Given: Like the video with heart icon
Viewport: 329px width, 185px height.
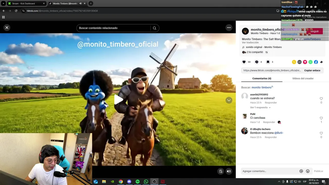Looking at the screenshot, I should pyautogui.click(x=244, y=62).
